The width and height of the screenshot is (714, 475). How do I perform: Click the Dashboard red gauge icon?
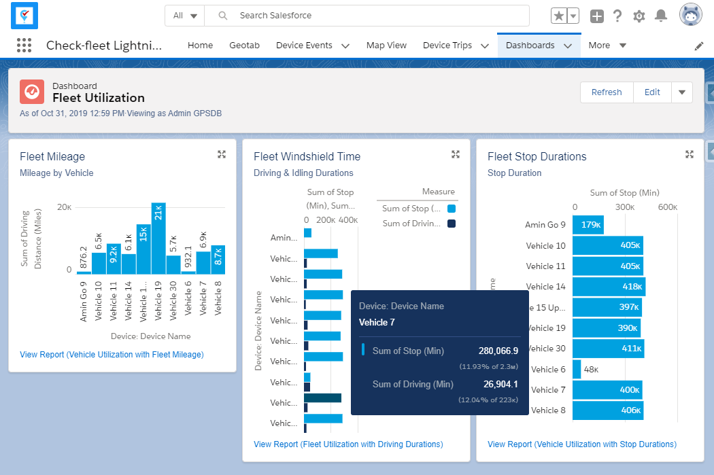[x=32, y=92]
